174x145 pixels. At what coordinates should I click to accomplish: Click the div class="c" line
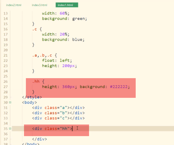click(58, 118)
